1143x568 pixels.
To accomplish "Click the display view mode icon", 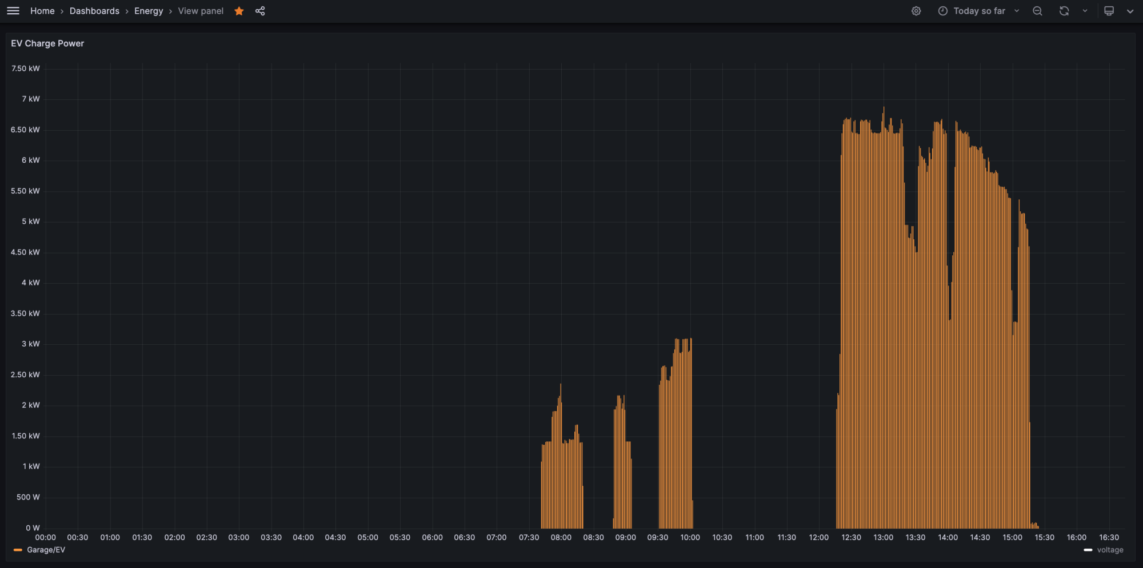I will click(1109, 11).
